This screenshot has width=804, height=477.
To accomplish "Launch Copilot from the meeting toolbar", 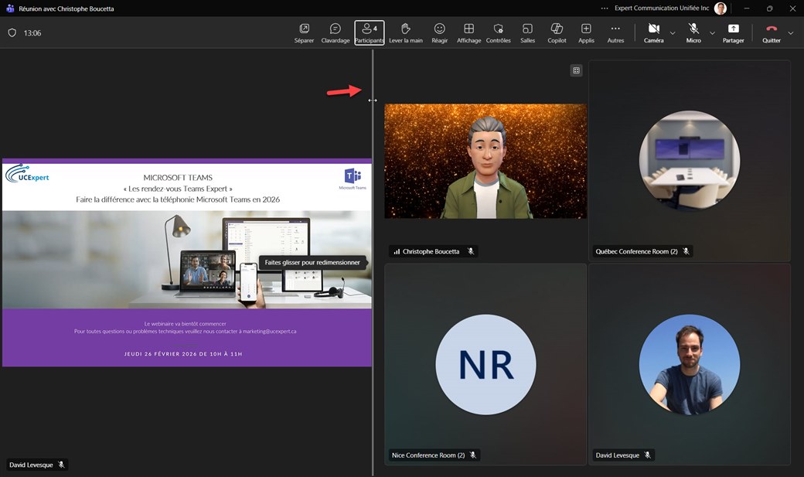I will click(557, 32).
